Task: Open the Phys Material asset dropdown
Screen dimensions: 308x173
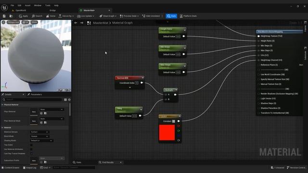Action: 51,110
